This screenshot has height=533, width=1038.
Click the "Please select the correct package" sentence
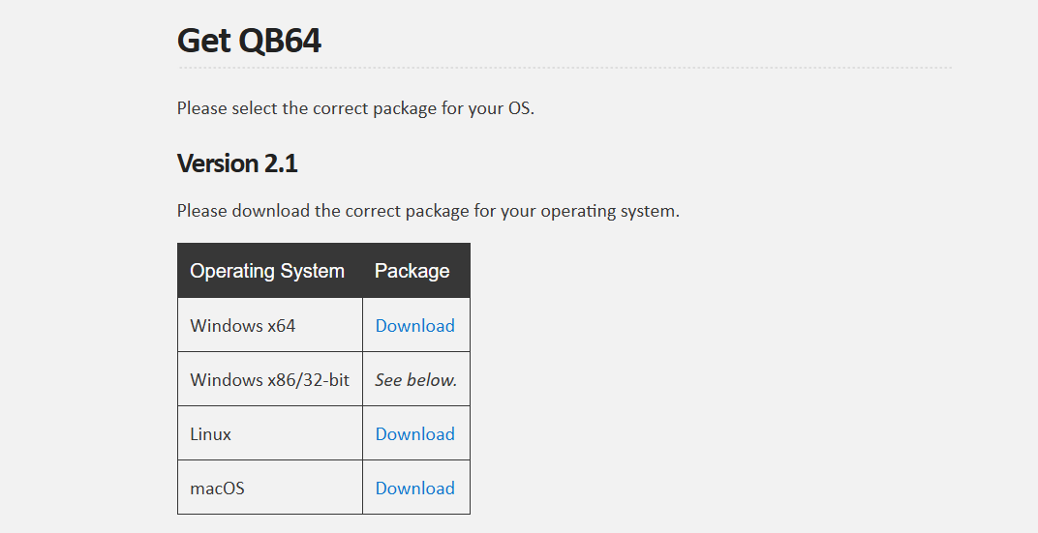click(355, 108)
